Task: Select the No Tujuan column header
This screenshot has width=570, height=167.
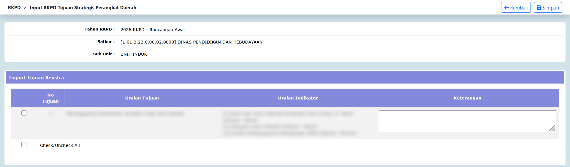Action: pos(50,98)
